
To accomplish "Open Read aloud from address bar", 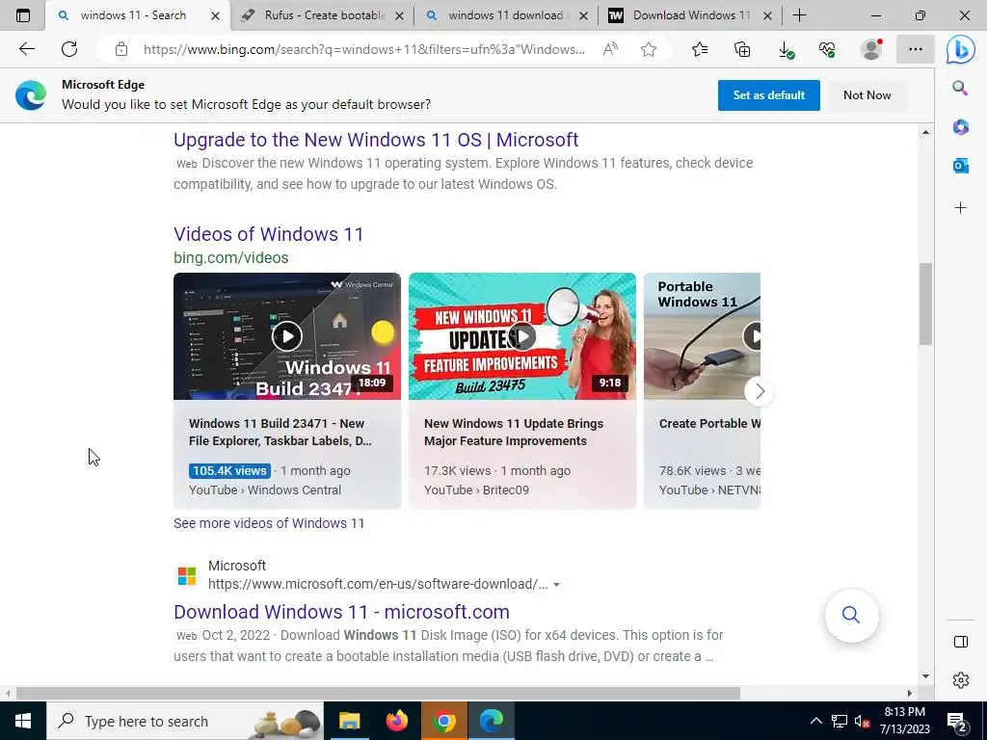I will (x=610, y=49).
